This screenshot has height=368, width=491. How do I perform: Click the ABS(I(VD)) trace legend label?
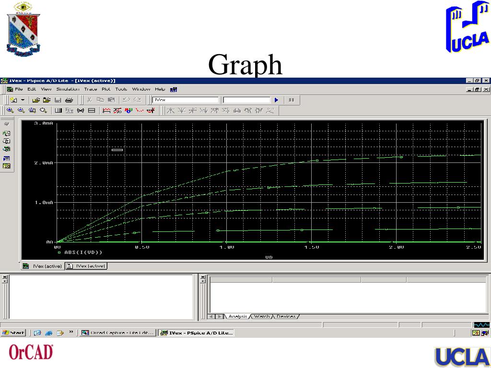(83, 252)
